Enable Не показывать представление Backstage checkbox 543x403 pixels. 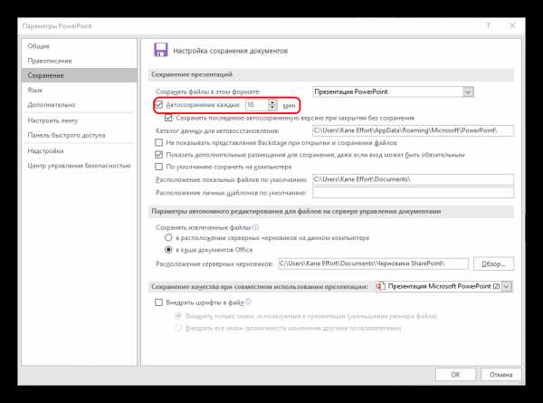click(159, 142)
